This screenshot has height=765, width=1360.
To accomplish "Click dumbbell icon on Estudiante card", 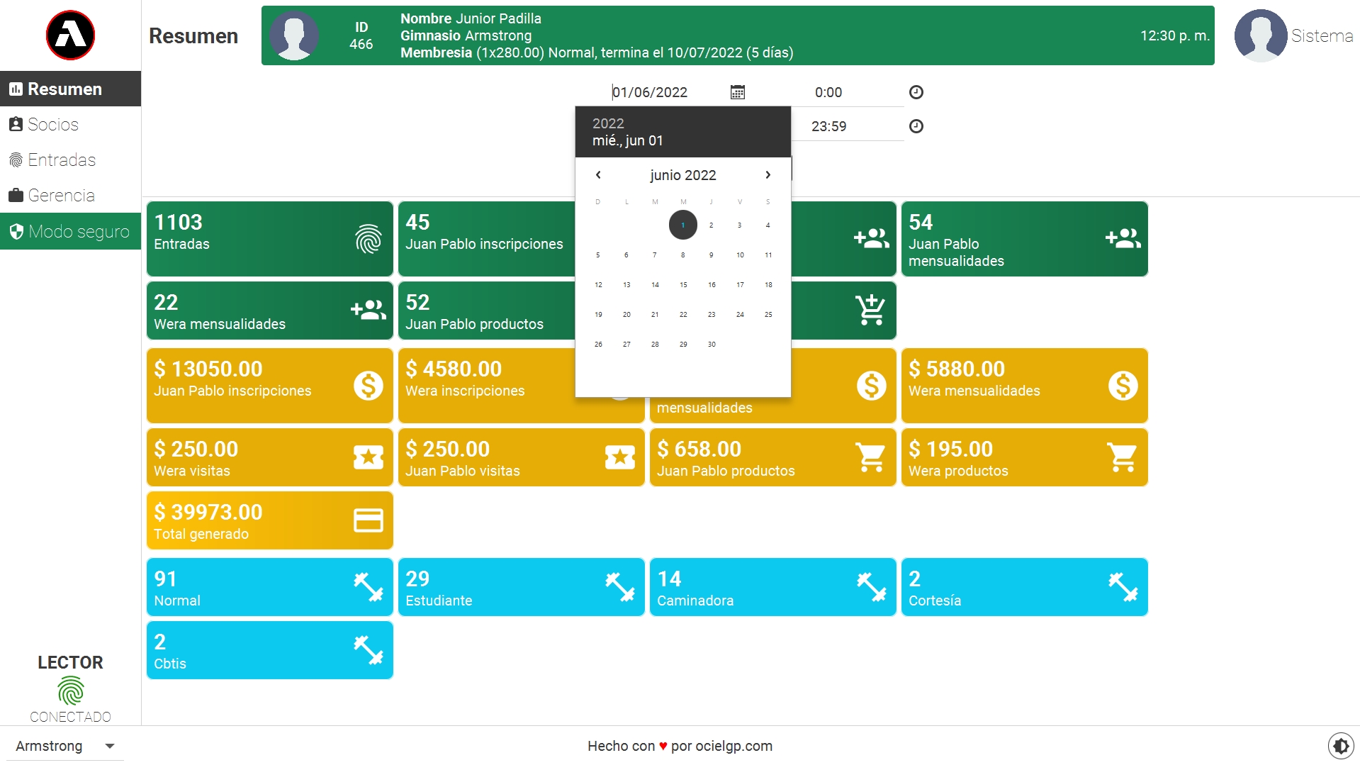I will pyautogui.click(x=620, y=587).
